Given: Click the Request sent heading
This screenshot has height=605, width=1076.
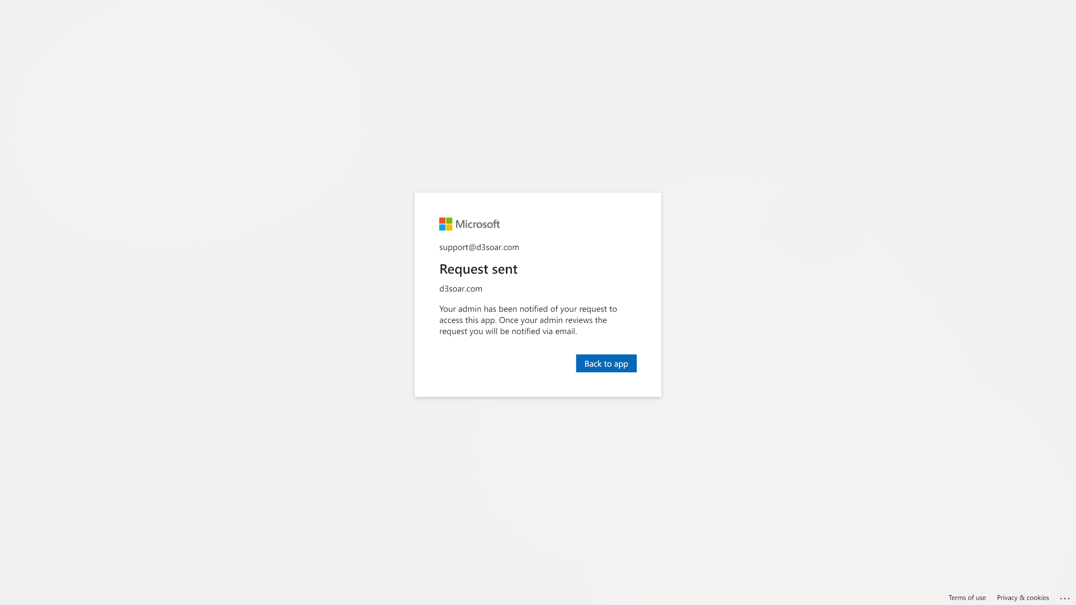Looking at the screenshot, I should [478, 269].
